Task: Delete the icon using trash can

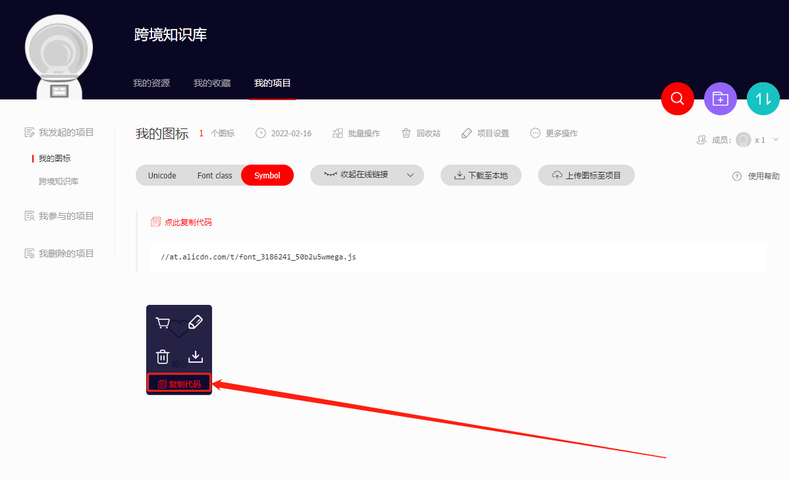Action: [163, 357]
